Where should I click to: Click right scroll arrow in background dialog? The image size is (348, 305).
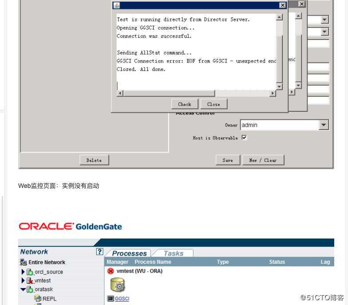point(292,92)
